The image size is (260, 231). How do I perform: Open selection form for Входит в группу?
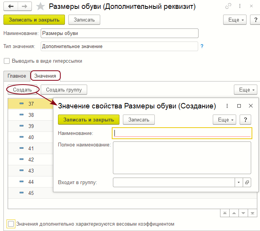[247, 182]
